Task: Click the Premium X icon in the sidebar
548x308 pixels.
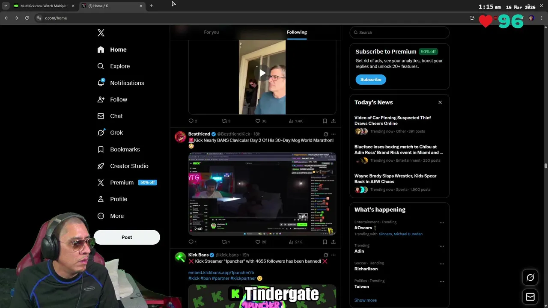Action: click(x=101, y=183)
